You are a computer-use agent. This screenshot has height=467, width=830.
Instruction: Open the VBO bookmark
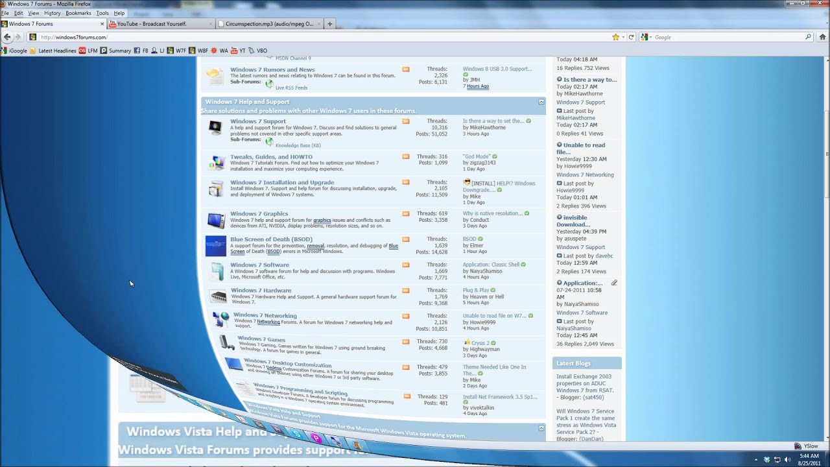coord(258,51)
